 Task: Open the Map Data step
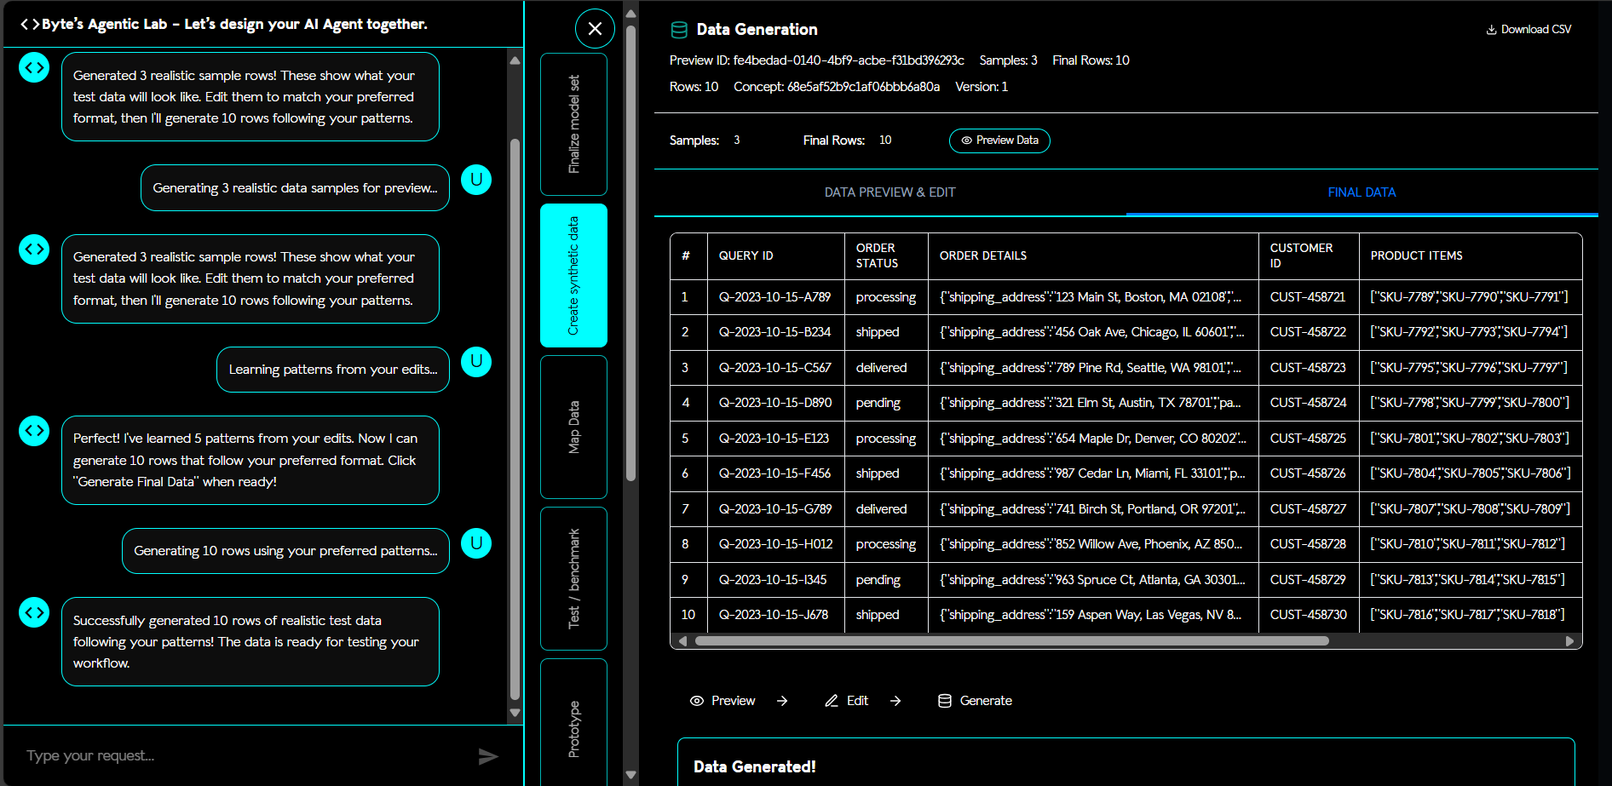tap(573, 427)
